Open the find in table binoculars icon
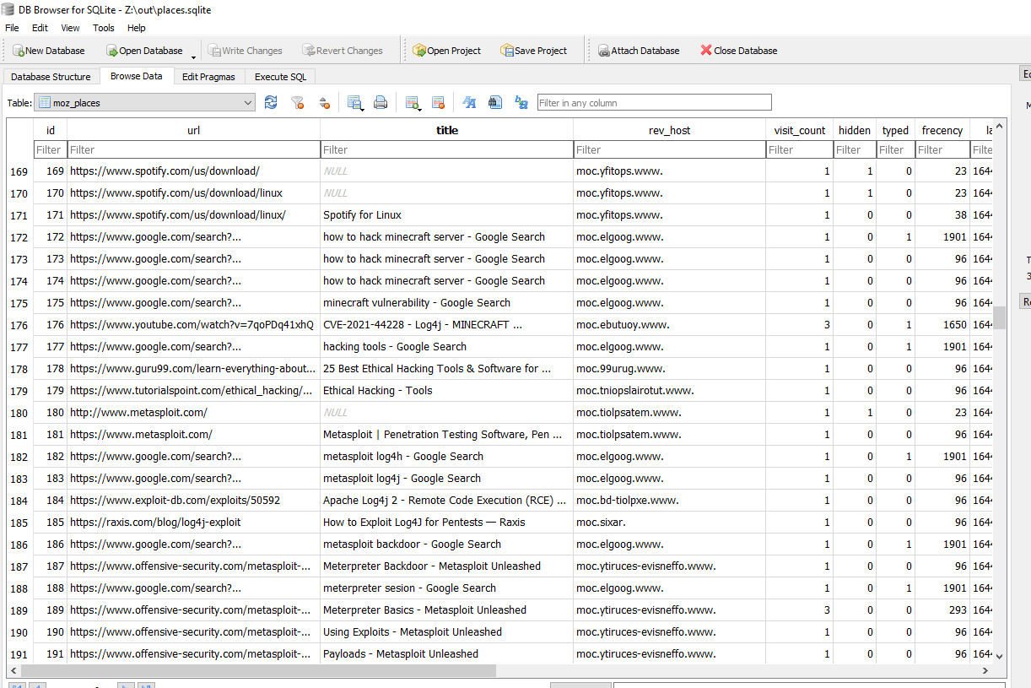This screenshot has height=688, width=1031. coord(495,103)
